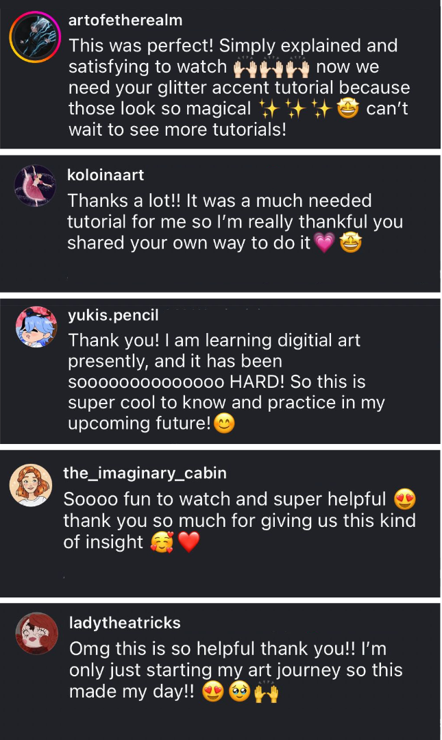Click the yukis.pencil username
The height and width of the screenshot is (740, 442).
point(113,314)
